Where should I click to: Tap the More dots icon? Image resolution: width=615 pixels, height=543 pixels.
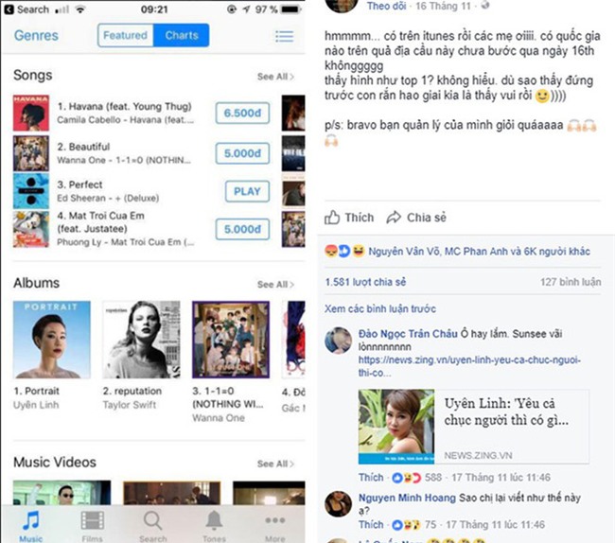click(x=275, y=520)
